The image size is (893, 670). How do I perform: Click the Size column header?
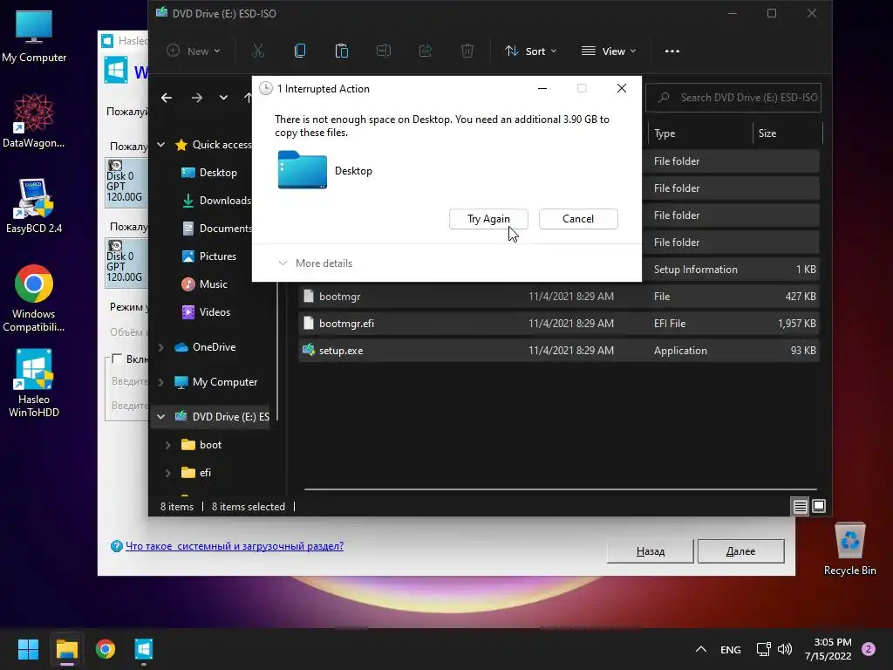point(787,133)
